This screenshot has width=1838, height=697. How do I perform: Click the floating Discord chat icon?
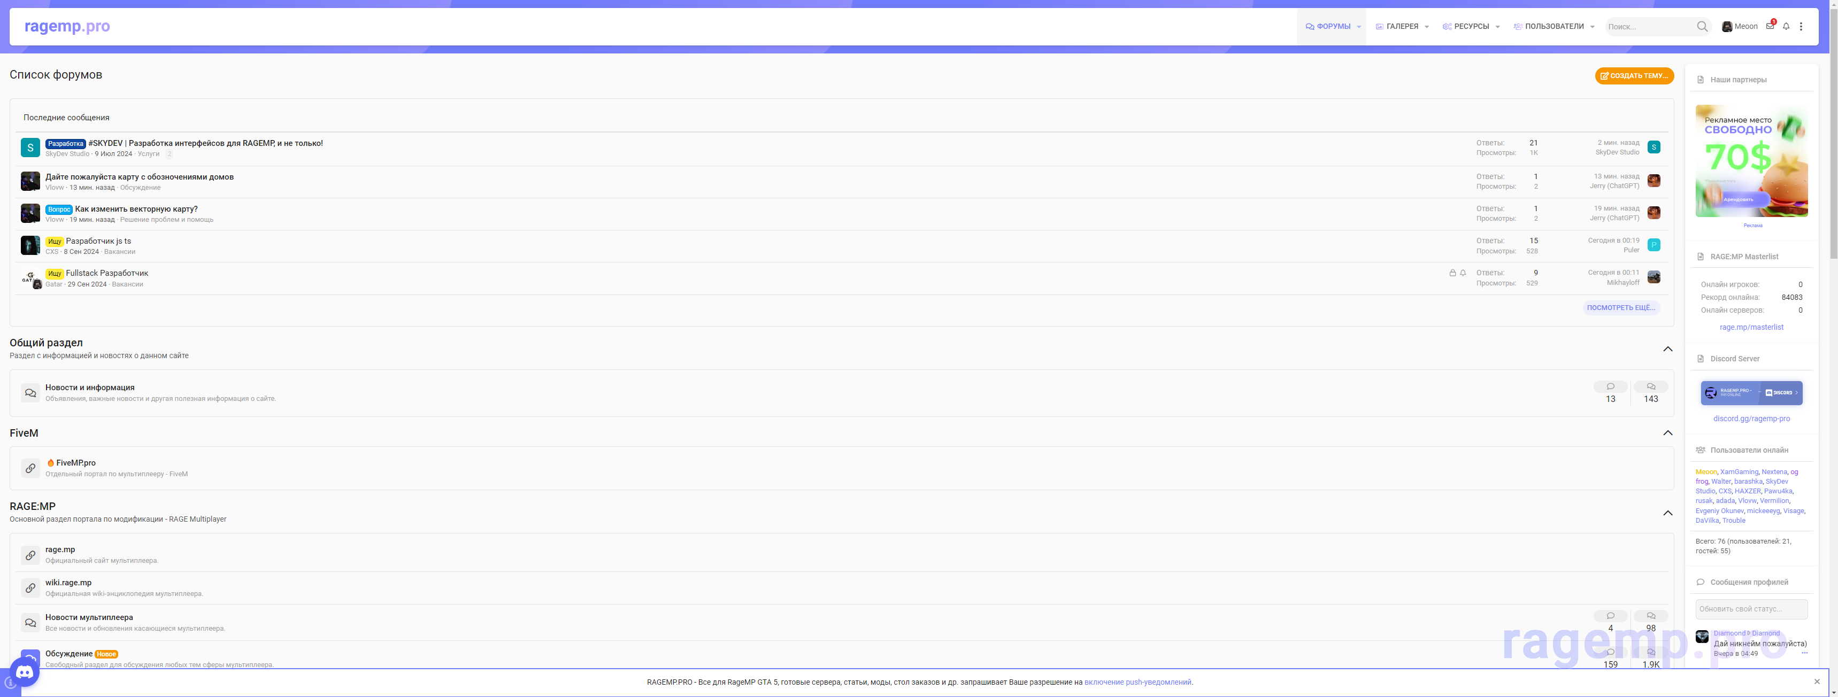point(25,672)
